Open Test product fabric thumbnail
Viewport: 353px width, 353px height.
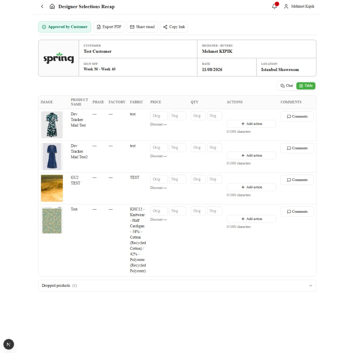tap(52, 220)
